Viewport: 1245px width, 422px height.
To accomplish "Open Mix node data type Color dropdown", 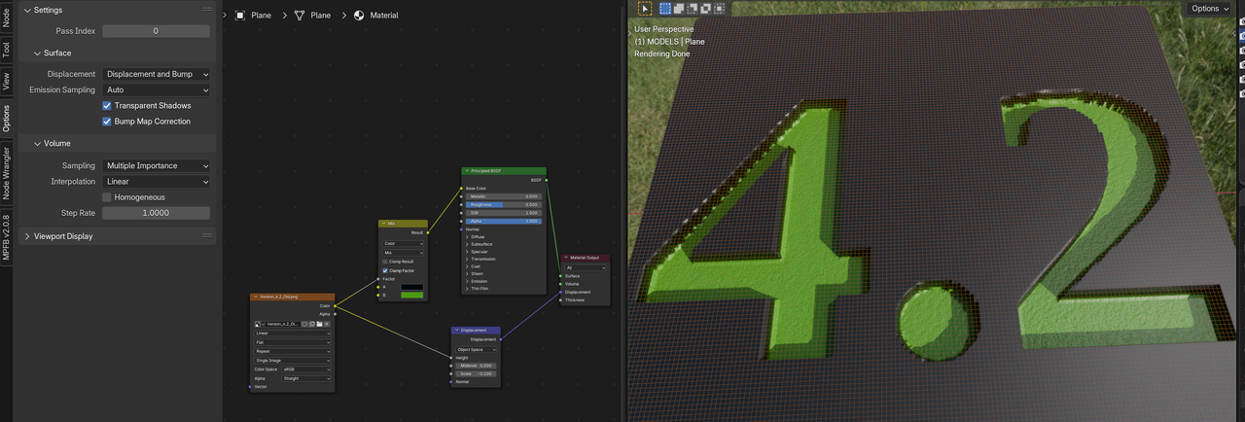I will click(x=403, y=244).
